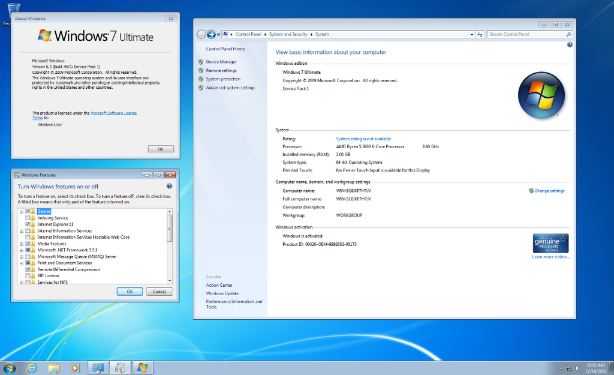Click the folder icon beside Games
The height and width of the screenshot is (375, 614).
pyautogui.click(x=34, y=212)
